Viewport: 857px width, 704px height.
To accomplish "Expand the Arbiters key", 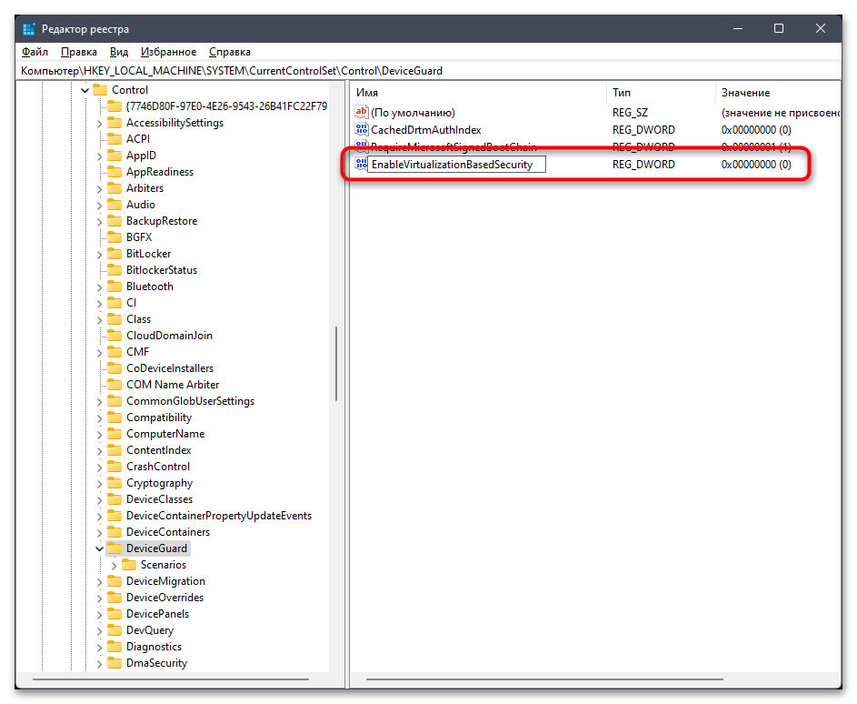I will 99,188.
